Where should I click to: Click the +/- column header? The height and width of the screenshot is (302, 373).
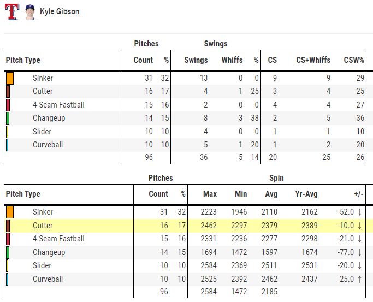click(x=358, y=194)
